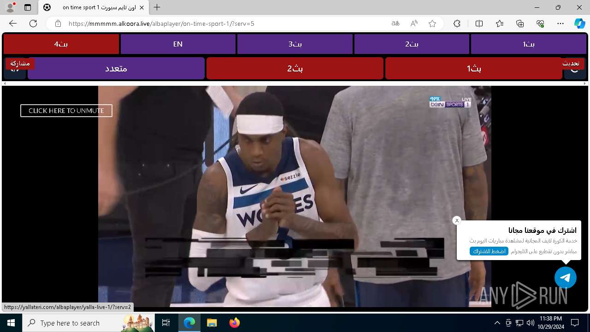
Task: Close the on time sport 1 tab
Action: (142, 7)
